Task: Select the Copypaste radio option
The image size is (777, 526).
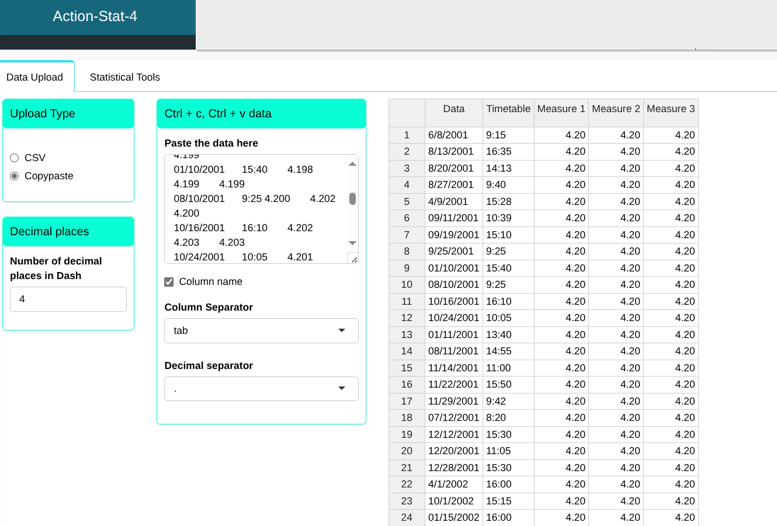Action: tap(15, 176)
